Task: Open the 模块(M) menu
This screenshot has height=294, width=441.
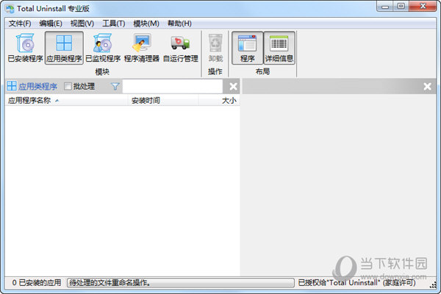Action: 146,24
